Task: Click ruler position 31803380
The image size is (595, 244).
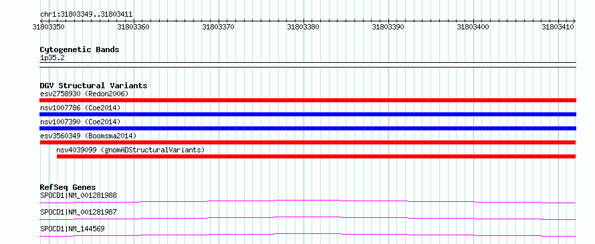Action: click(304, 27)
